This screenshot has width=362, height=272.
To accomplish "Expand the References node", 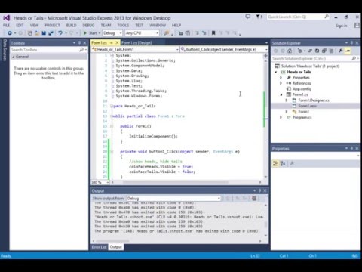I will click(281, 83).
